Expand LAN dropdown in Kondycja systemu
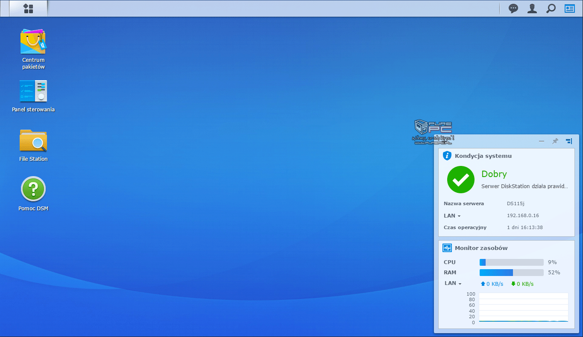This screenshot has height=337, width=583. tap(452, 216)
